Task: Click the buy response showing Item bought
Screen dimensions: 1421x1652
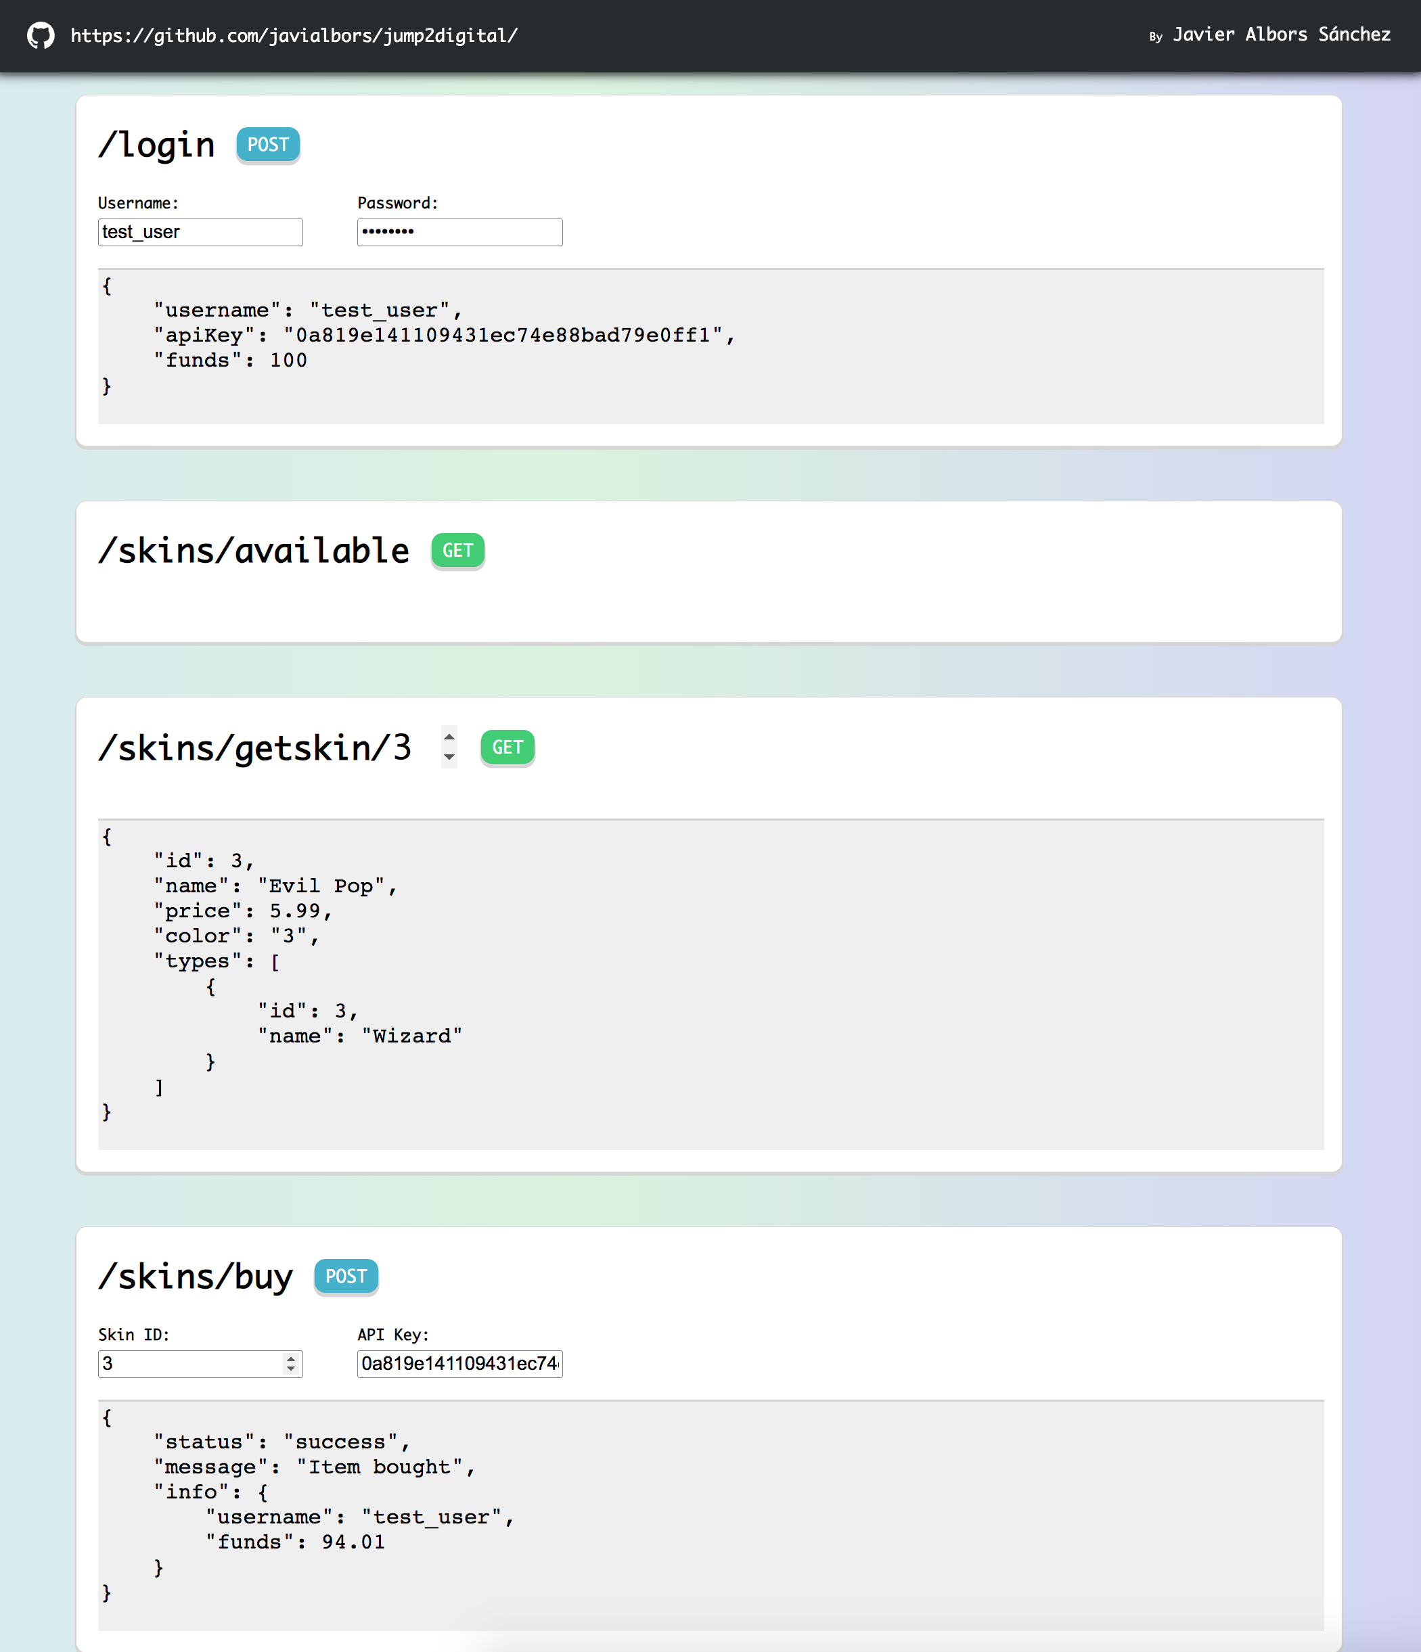Action: click(710, 1515)
